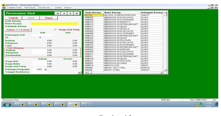Select ABB004 code cell

click(x=94, y=43)
